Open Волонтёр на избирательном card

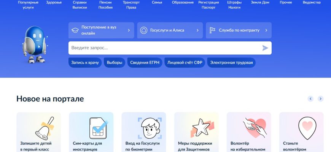coord(249,132)
